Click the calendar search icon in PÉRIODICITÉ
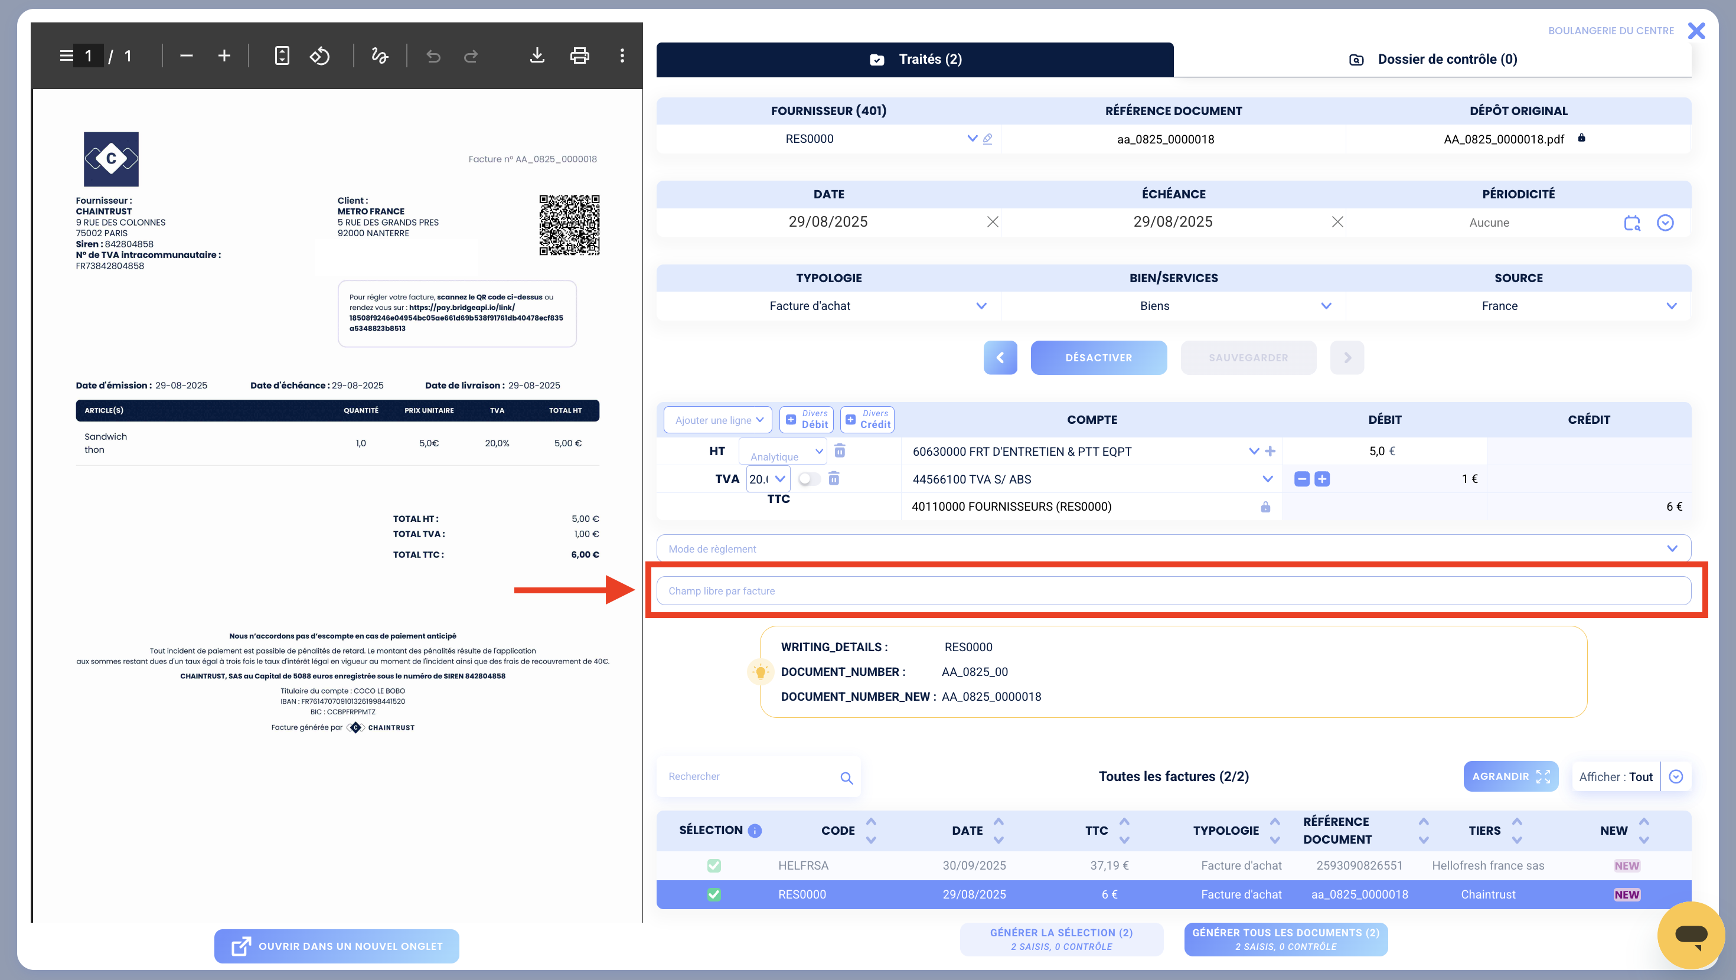 [x=1632, y=223]
